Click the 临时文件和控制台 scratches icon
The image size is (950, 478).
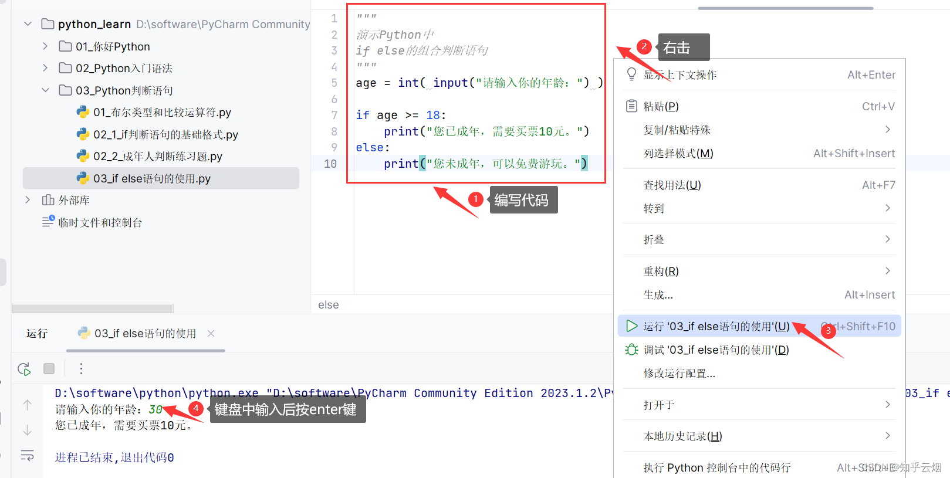(48, 222)
